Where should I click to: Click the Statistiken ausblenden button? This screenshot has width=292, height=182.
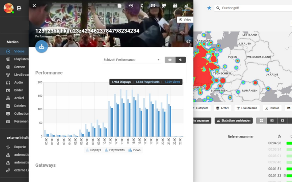[234, 120]
